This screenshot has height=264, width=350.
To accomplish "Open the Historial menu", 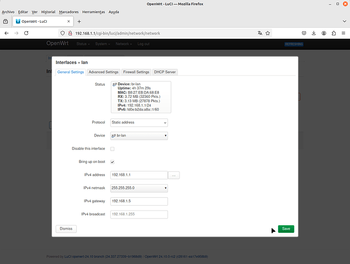I will (48, 12).
